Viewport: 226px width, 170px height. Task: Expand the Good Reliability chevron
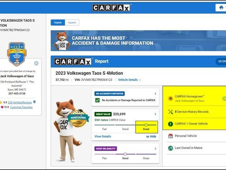155,149
